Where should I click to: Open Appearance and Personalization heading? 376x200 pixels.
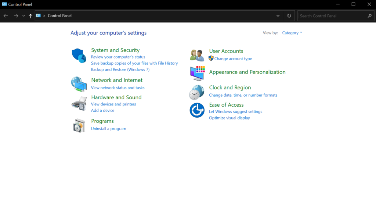247,72
